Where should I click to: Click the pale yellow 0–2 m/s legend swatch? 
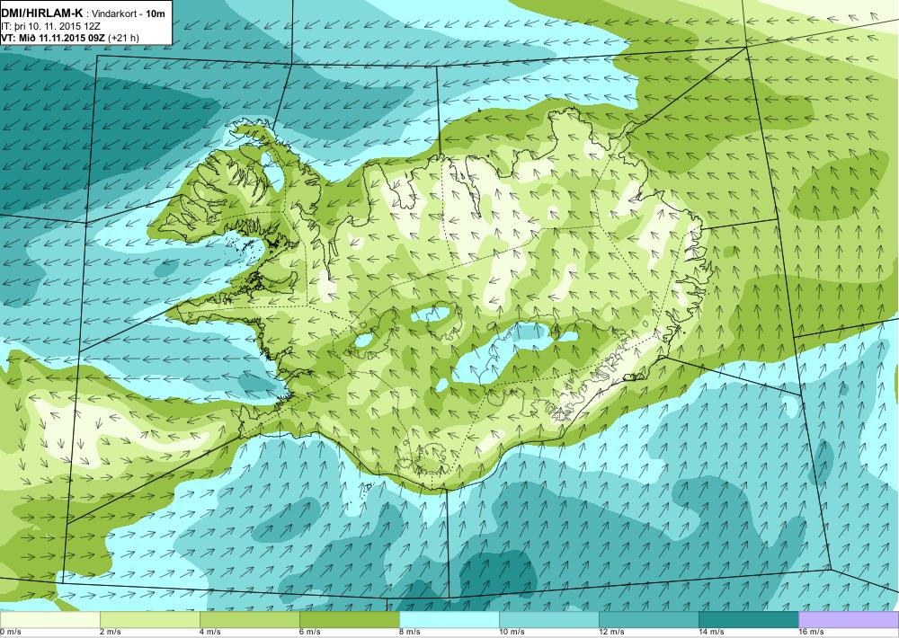click(x=49, y=620)
